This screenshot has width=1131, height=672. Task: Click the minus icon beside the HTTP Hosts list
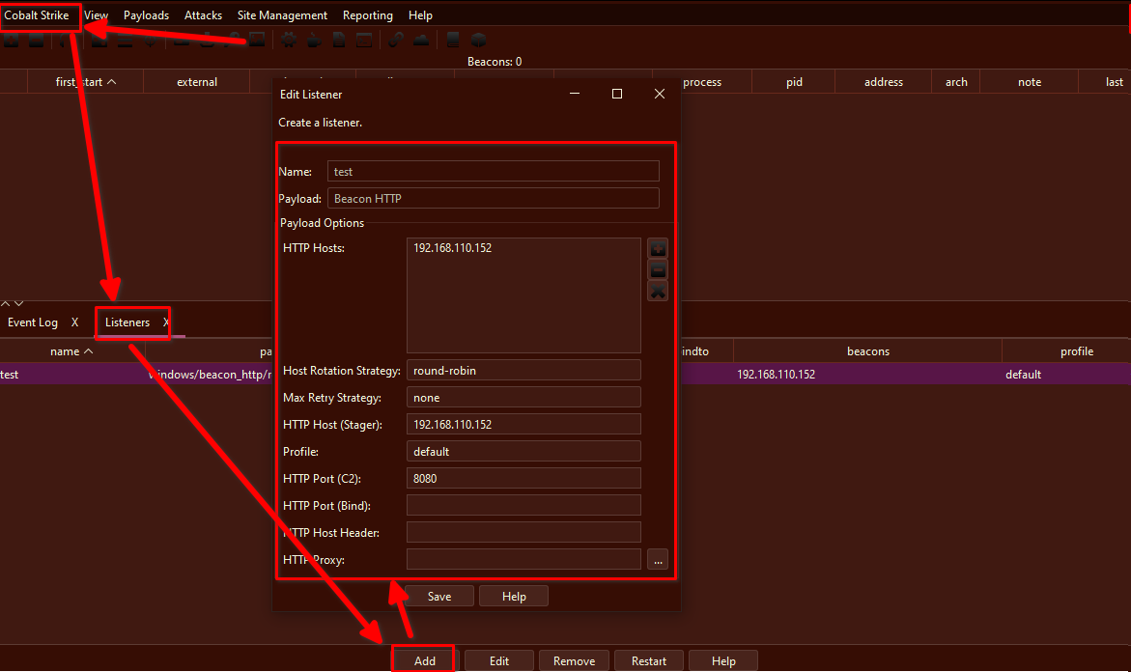click(658, 270)
